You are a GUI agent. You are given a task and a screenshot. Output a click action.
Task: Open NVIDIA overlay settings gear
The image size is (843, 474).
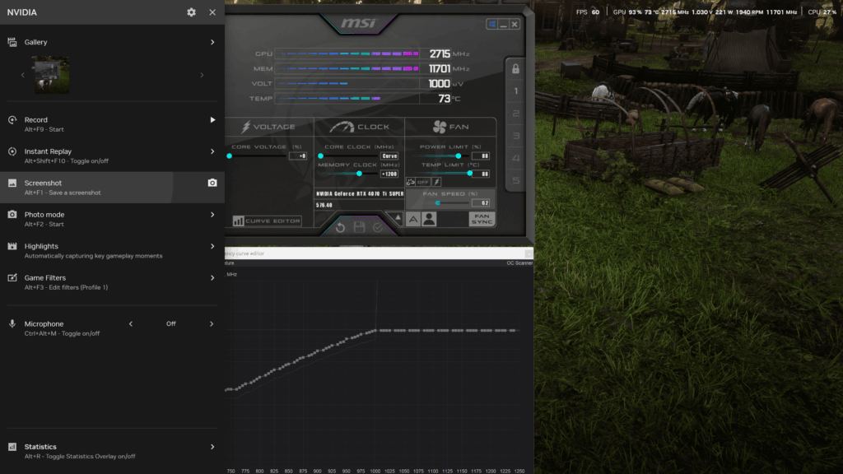tap(191, 12)
